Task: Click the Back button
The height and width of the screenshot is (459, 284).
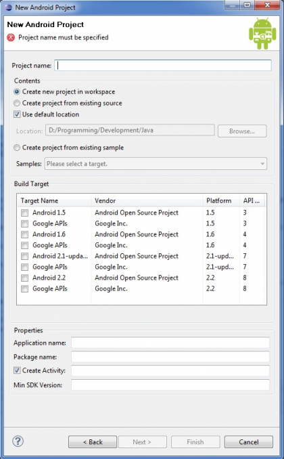Action: pos(93,441)
